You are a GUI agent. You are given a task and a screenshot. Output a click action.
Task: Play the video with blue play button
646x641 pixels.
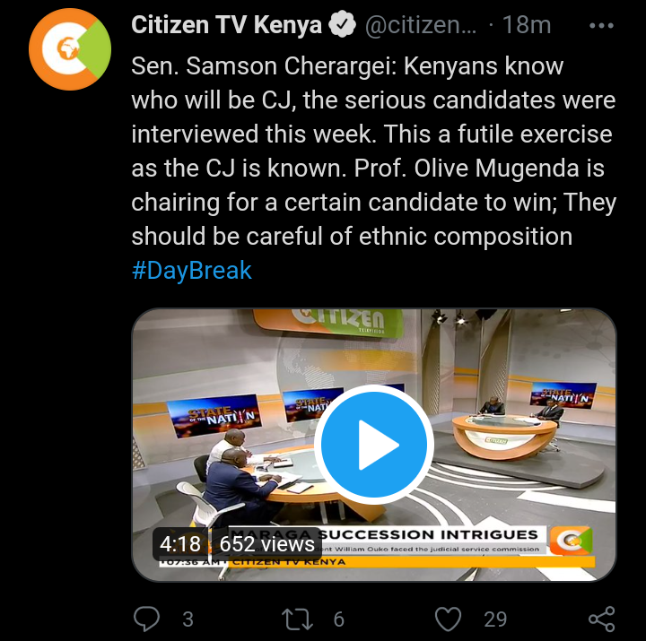[373, 445]
